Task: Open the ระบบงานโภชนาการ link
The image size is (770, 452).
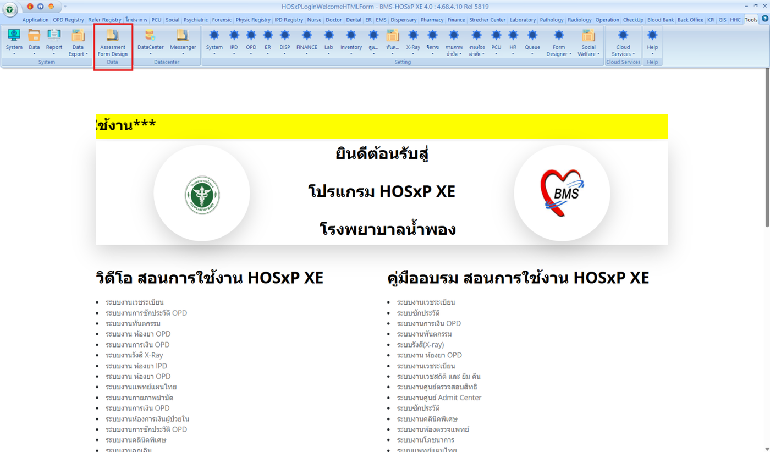Action: pos(426,440)
